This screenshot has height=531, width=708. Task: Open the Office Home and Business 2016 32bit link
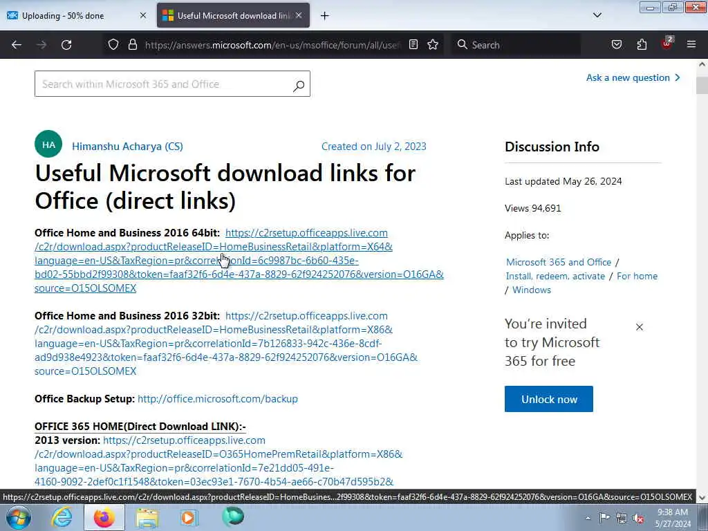point(226,343)
